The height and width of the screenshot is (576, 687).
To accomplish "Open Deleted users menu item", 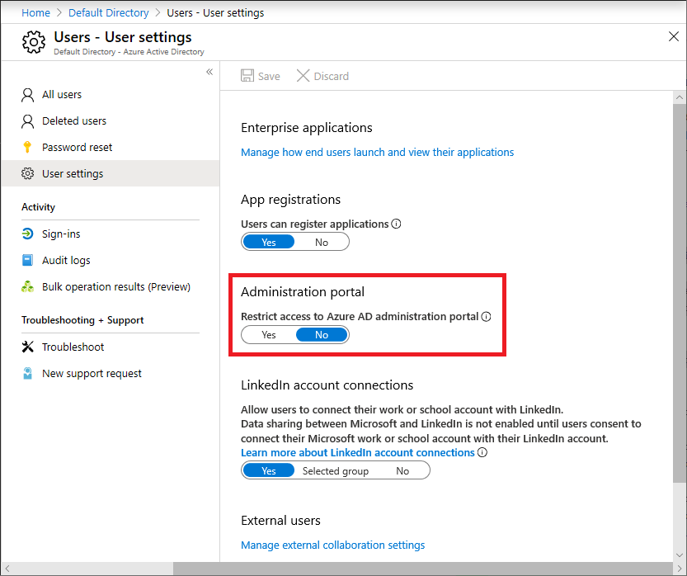I will 111,121.
